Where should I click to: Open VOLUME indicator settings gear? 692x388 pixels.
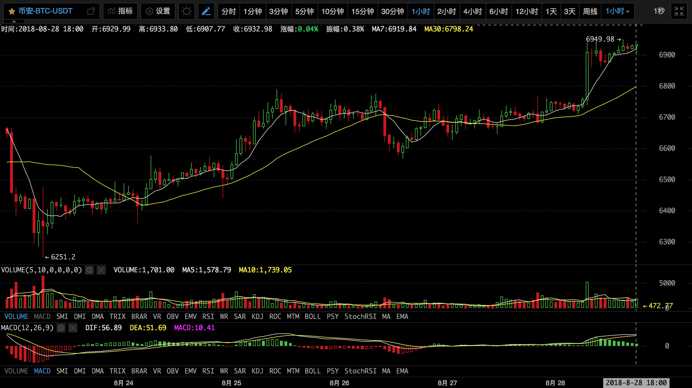(x=89, y=270)
